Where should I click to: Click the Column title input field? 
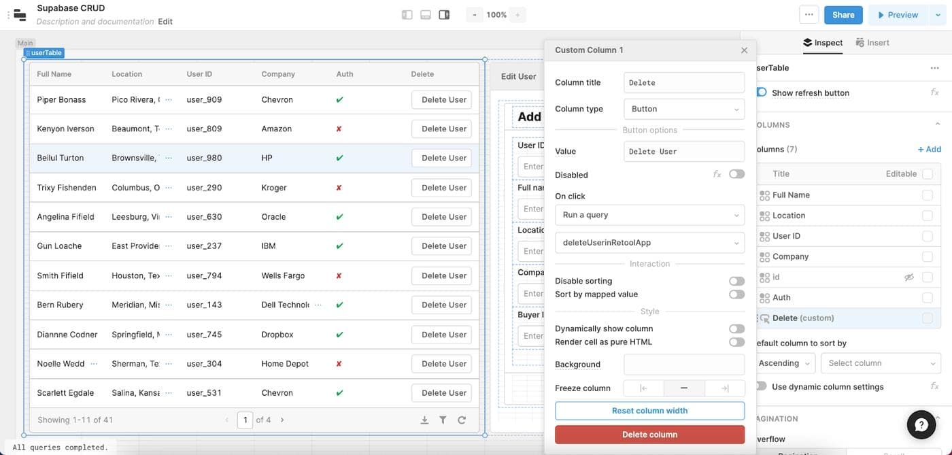(683, 83)
